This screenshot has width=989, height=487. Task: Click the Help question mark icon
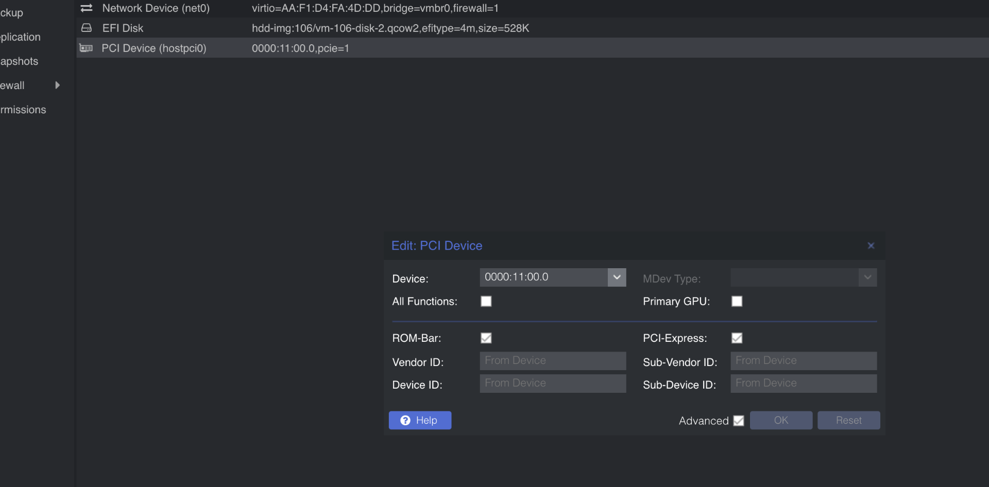coord(405,421)
